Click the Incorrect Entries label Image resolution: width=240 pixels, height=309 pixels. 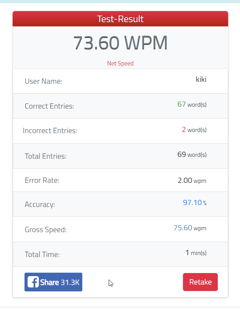pyautogui.click(x=50, y=130)
